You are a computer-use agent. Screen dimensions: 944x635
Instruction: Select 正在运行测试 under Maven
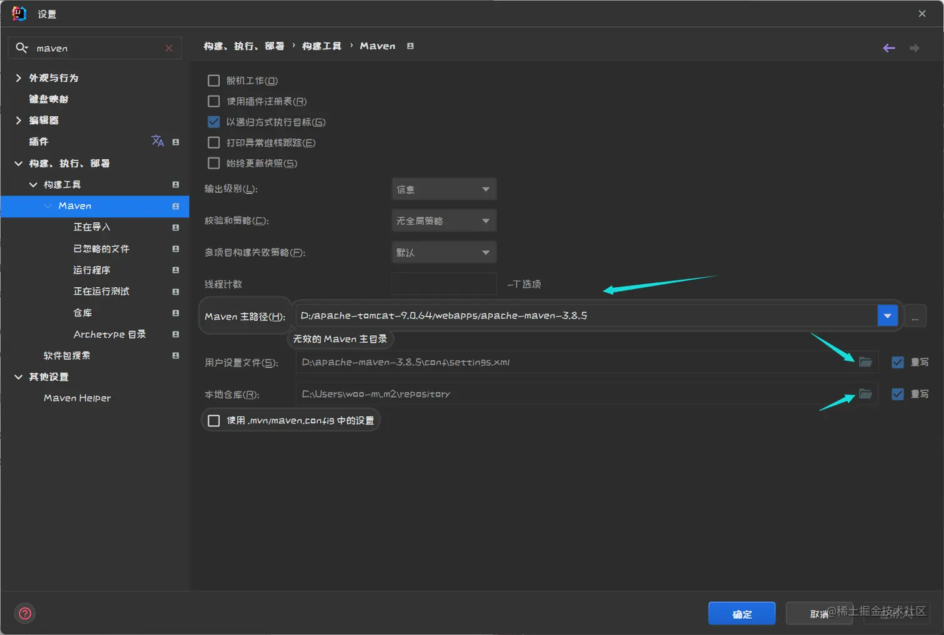tap(101, 292)
